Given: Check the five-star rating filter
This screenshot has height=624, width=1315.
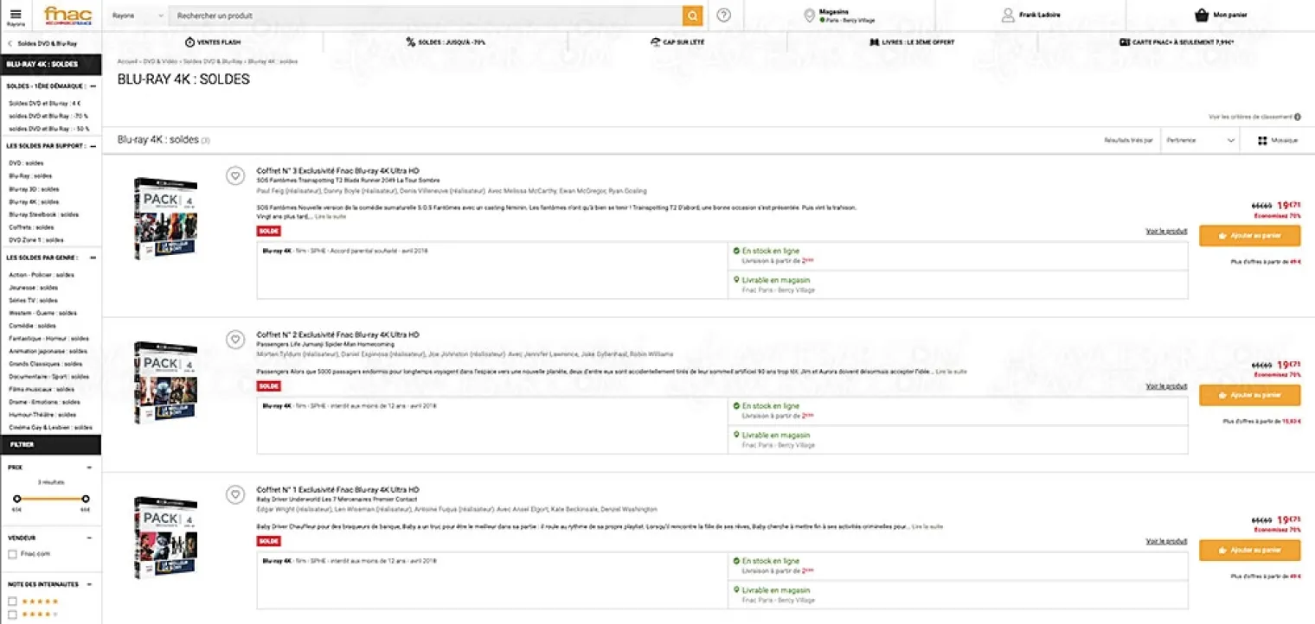Looking at the screenshot, I should (12, 602).
